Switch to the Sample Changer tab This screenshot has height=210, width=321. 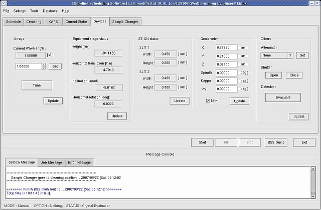[125, 21]
